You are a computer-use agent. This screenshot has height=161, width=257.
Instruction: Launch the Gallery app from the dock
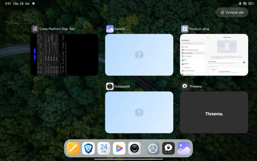184,148
